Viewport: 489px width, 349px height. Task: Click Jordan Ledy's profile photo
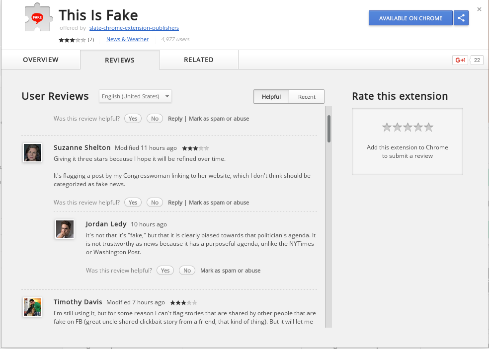65,229
